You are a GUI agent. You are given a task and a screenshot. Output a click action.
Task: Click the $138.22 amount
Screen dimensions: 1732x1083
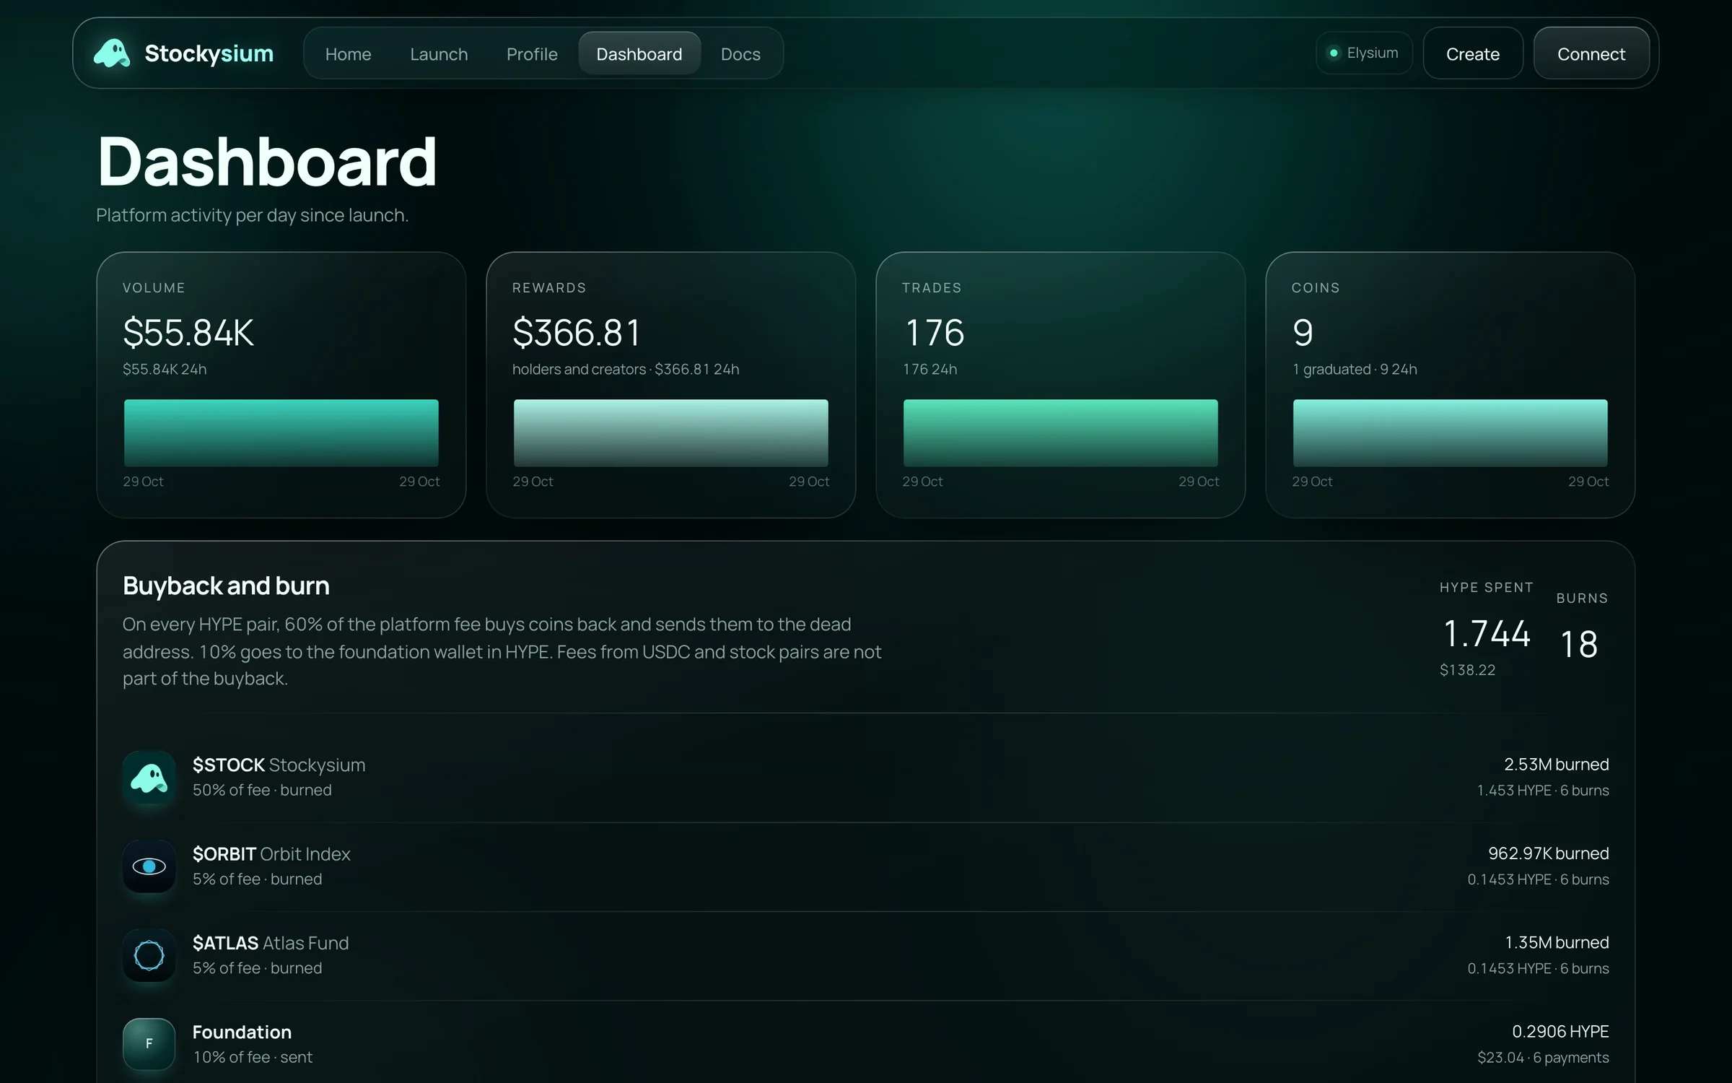[1468, 671]
